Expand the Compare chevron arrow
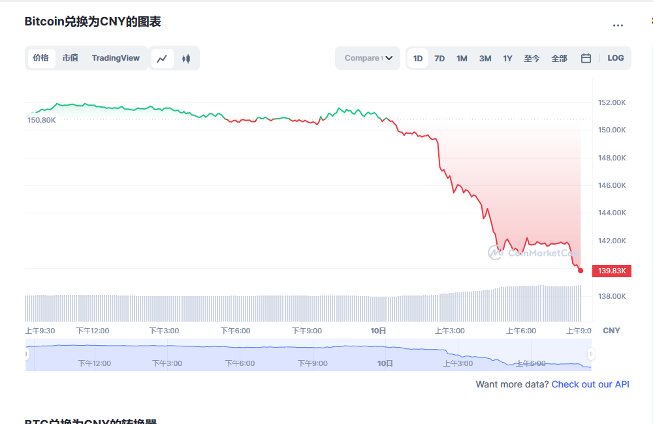Viewport: 653px width, 424px height. [389, 58]
